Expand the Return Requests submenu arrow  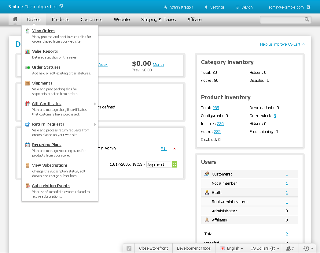95,124
